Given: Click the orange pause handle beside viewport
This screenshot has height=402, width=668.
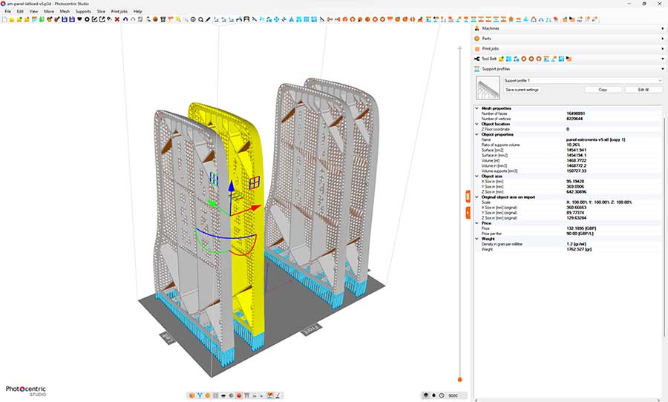Looking at the screenshot, I should pos(468,197).
